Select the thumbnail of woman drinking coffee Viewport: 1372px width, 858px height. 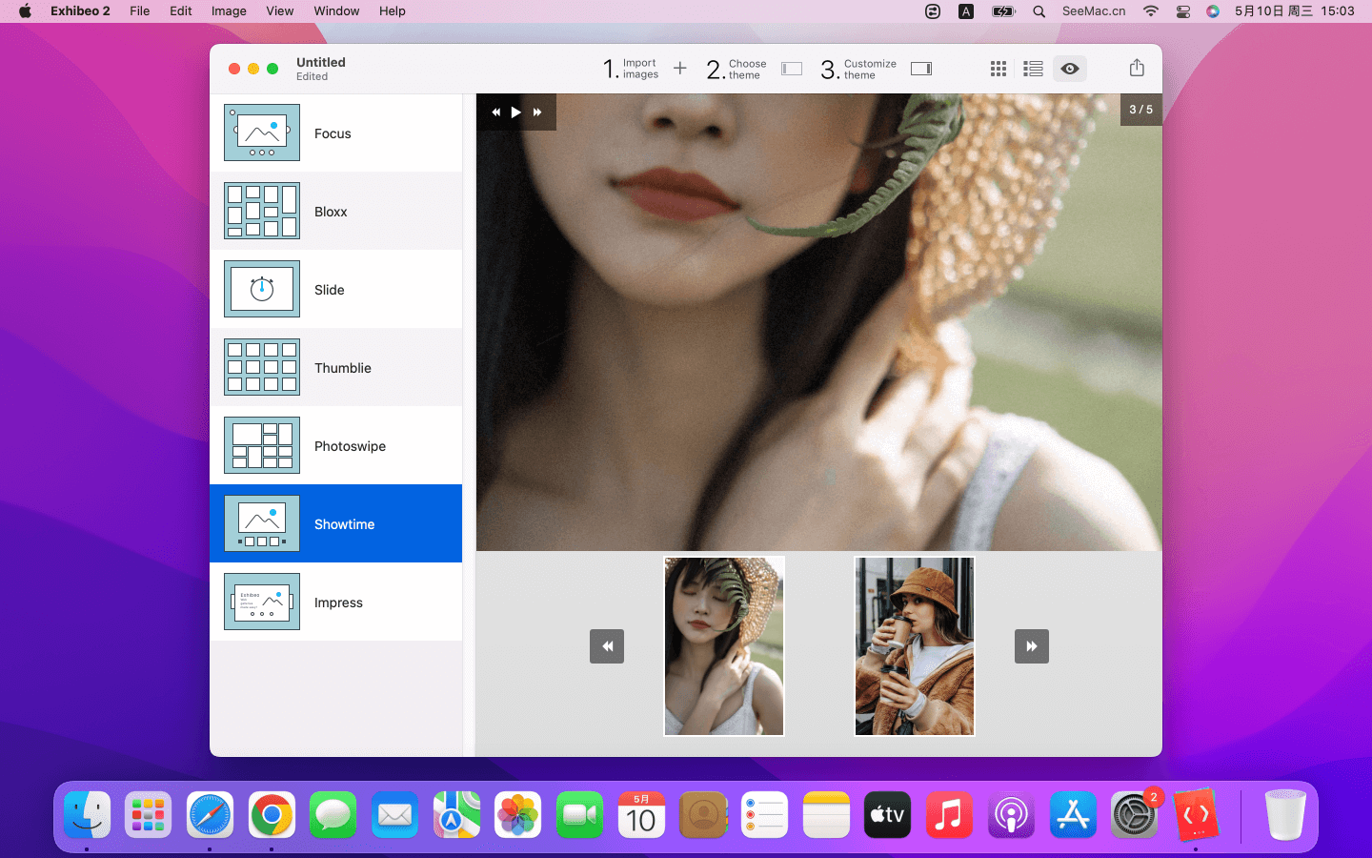914,646
